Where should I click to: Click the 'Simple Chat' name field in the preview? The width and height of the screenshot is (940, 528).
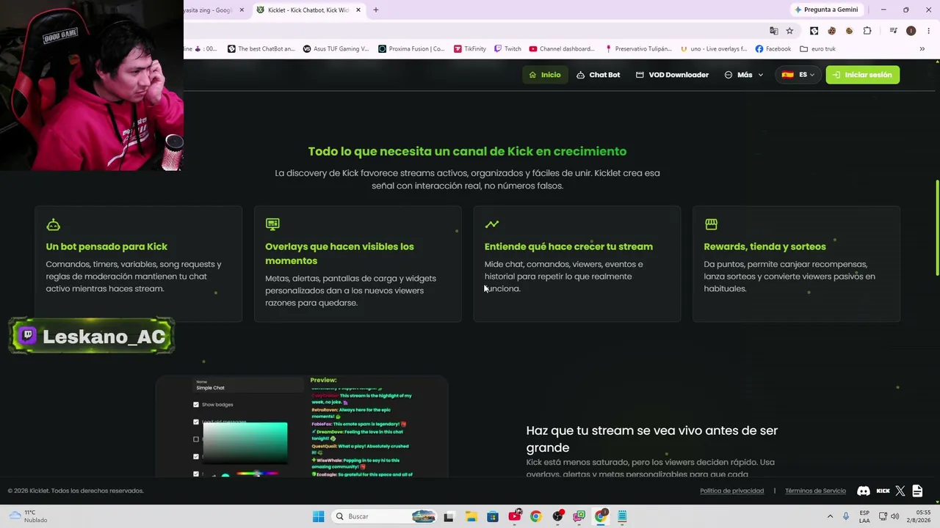(248, 386)
